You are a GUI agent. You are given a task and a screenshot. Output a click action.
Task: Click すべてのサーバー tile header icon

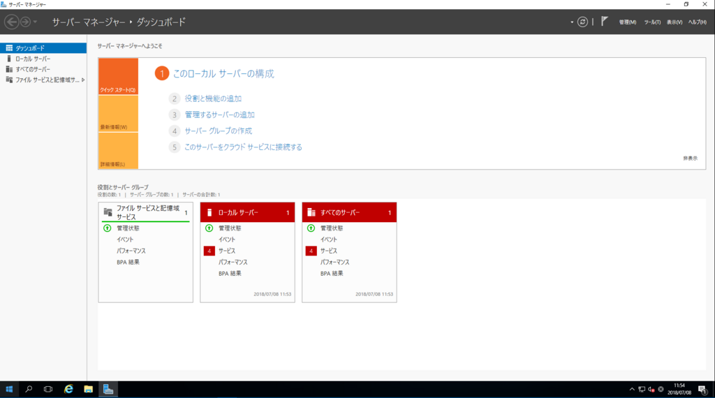pyautogui.click(x=311, y=212)
